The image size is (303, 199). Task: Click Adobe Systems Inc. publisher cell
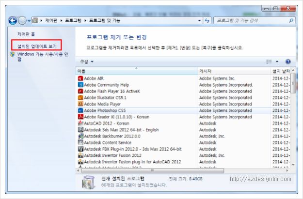click(x=217, y=78)
